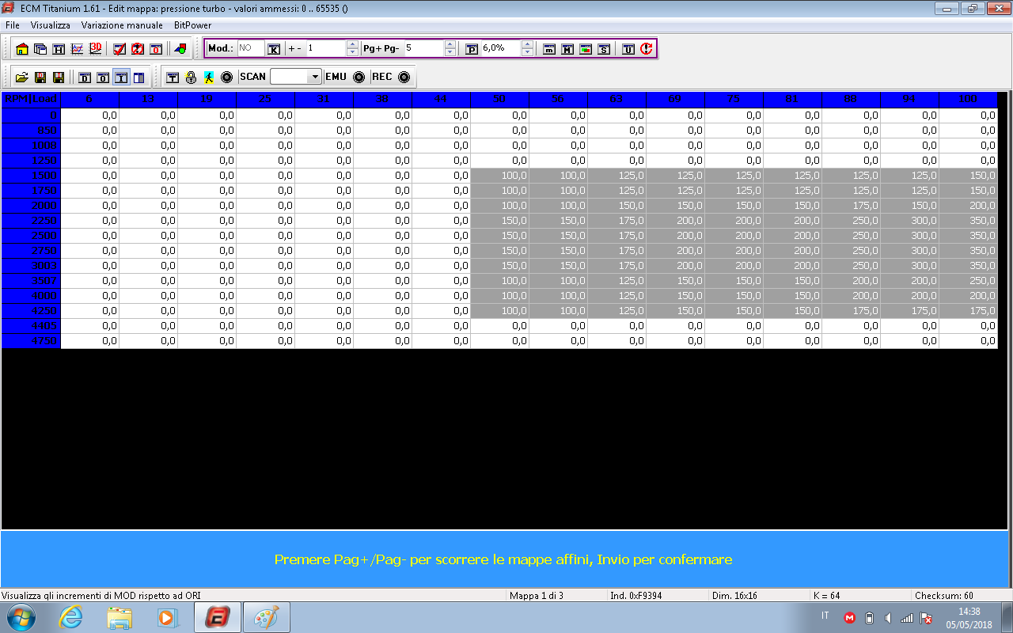Click the P percentage button

click(x=472, y=49)
